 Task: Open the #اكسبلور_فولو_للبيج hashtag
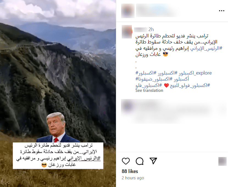(190, 85)
